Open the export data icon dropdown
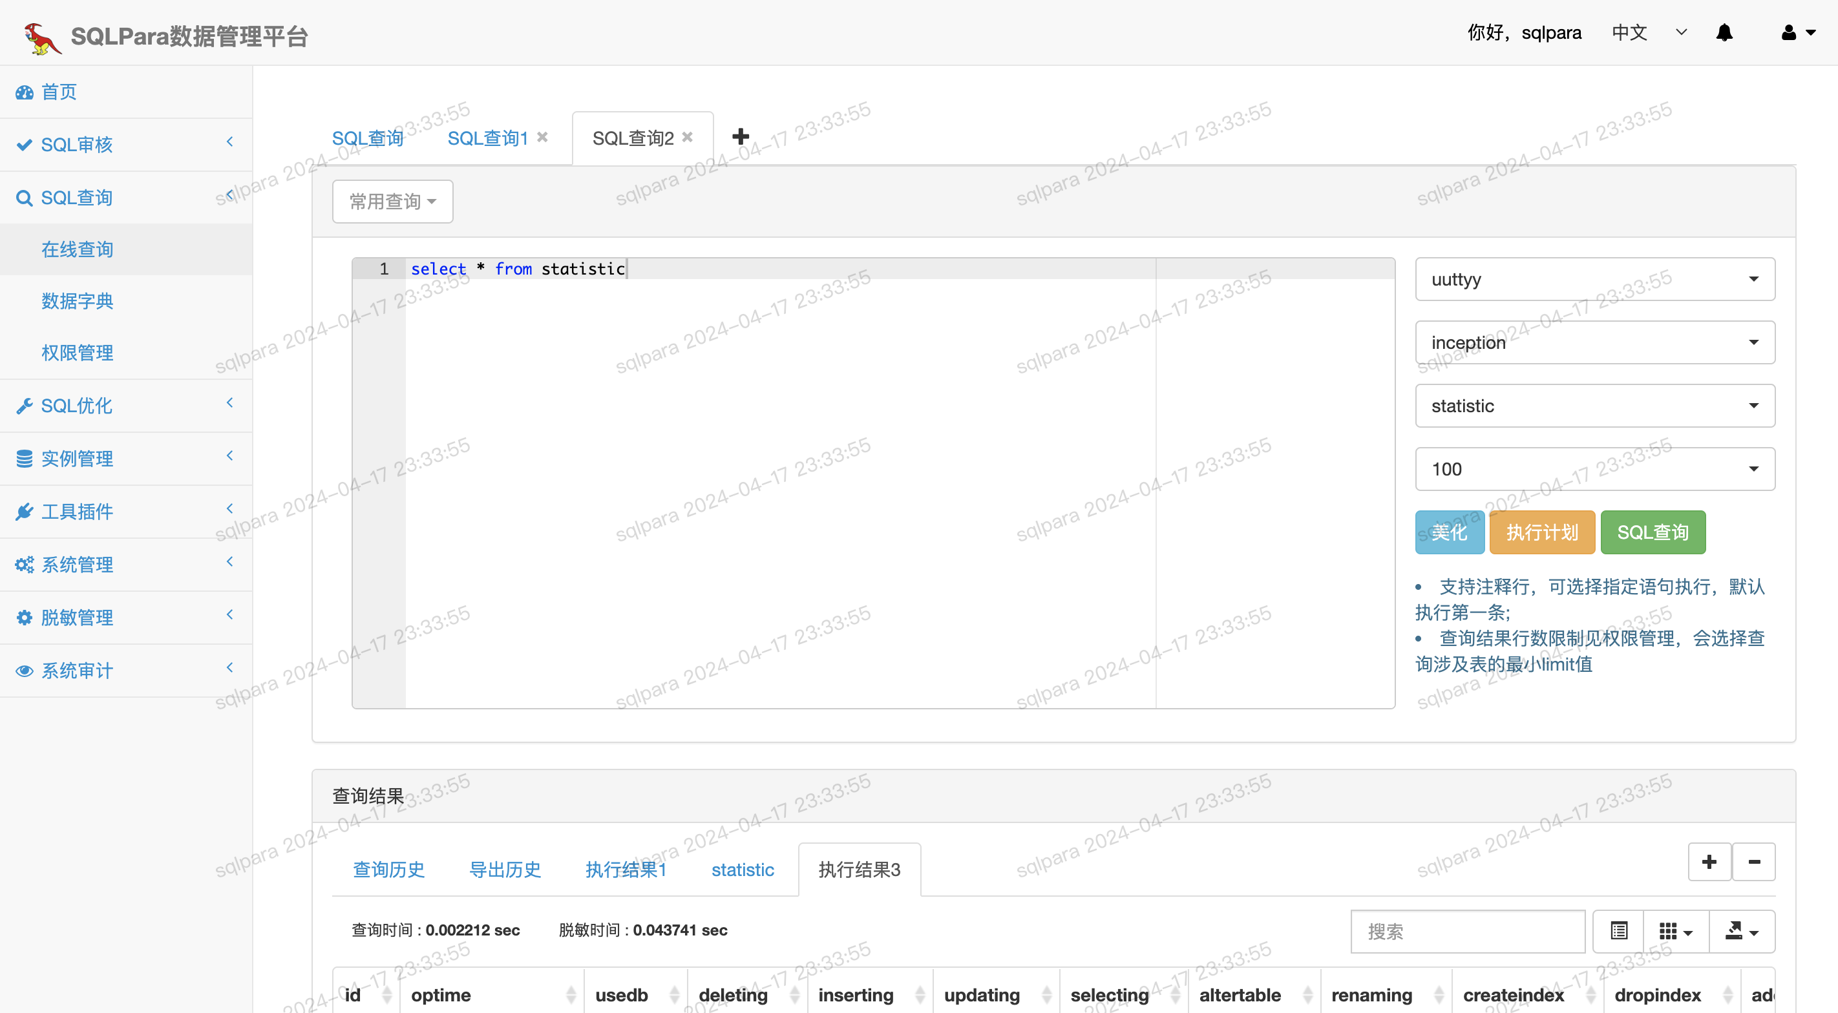The width and height of the screenshot is (1838, 1013). [x=1741, y=931]
